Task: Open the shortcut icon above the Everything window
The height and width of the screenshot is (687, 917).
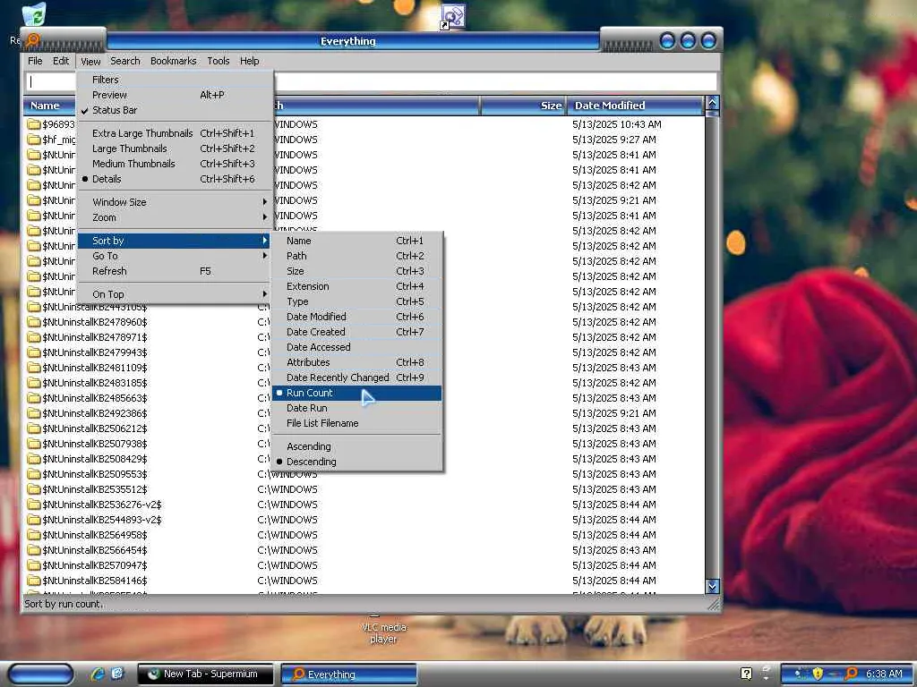Action: pyautogui.click(x=452, y=16)
